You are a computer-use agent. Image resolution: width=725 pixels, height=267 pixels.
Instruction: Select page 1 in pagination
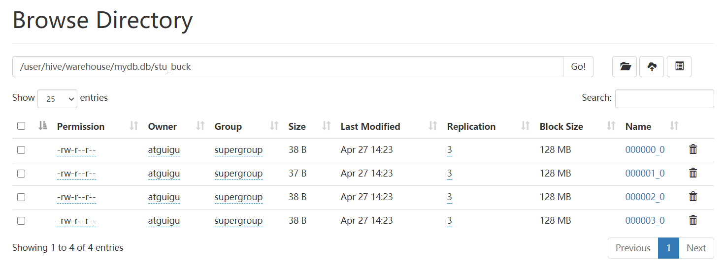tap(668, 248)
